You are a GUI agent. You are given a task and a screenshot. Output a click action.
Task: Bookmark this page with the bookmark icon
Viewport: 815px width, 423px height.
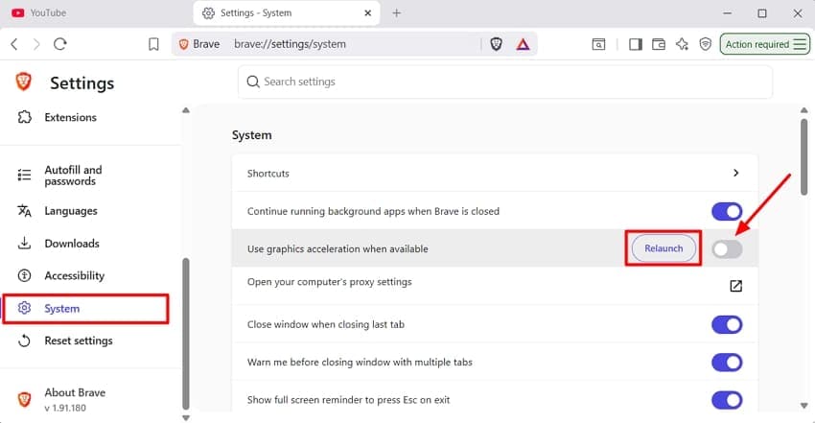(153, 44)
